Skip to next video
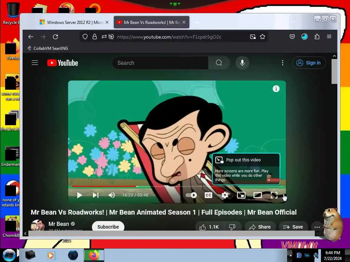Viewport: 350px width, 262px height. pyautogui.click(x=96, y=195)
